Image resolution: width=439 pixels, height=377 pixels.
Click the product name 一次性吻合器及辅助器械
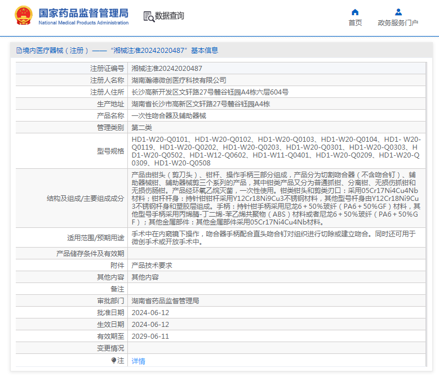[x=168, y=116]
